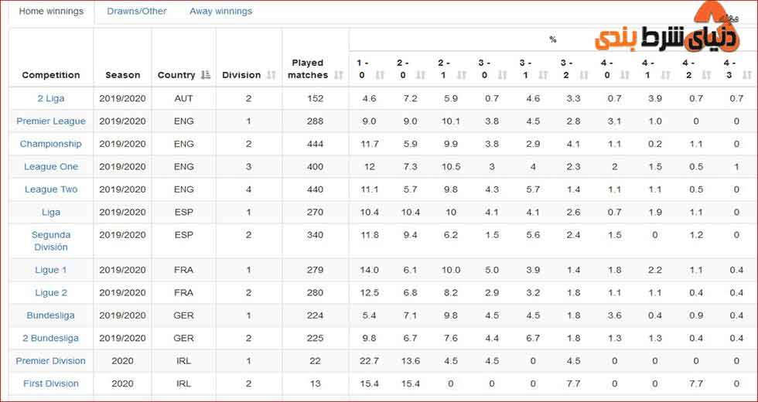Sort by 3 - 0 score column
Viewport: 758px width, 402px height.
pyautogui.click(x=502, y=75)
